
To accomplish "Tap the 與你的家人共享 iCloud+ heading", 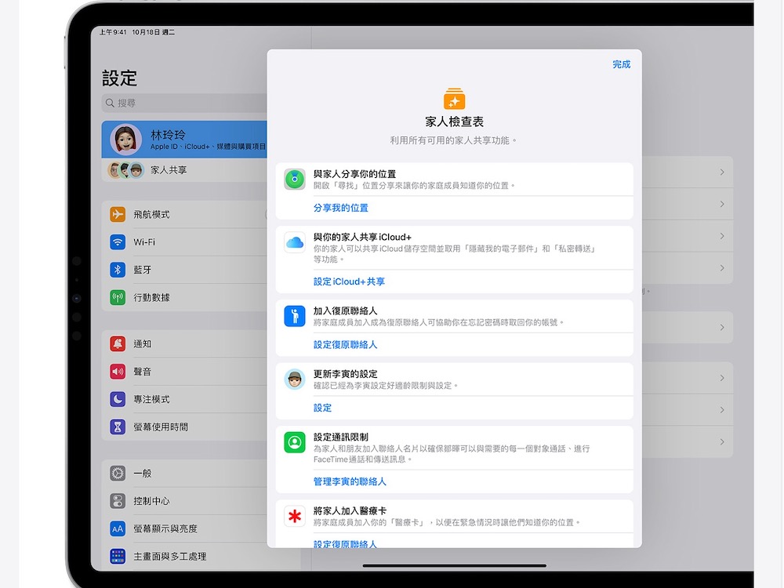I will [x=362, y=237].
